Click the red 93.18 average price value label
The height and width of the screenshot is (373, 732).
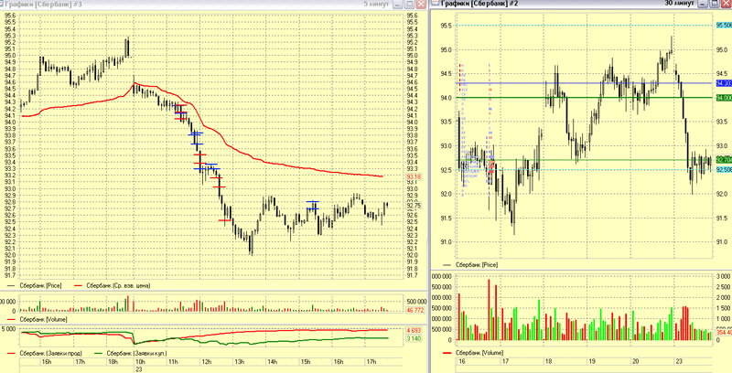tap(414, 177)
